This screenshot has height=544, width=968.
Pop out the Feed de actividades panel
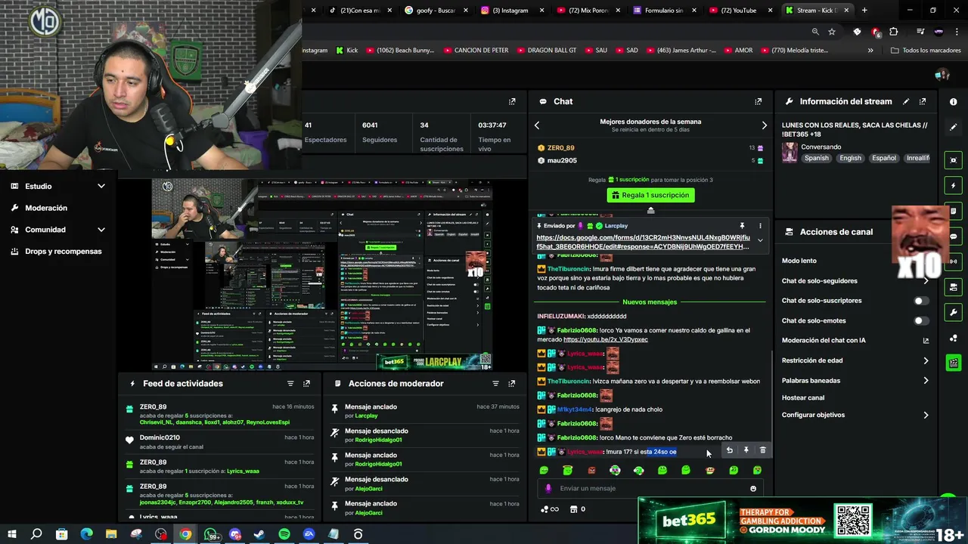pyautogui.click(x=306, y=384)
